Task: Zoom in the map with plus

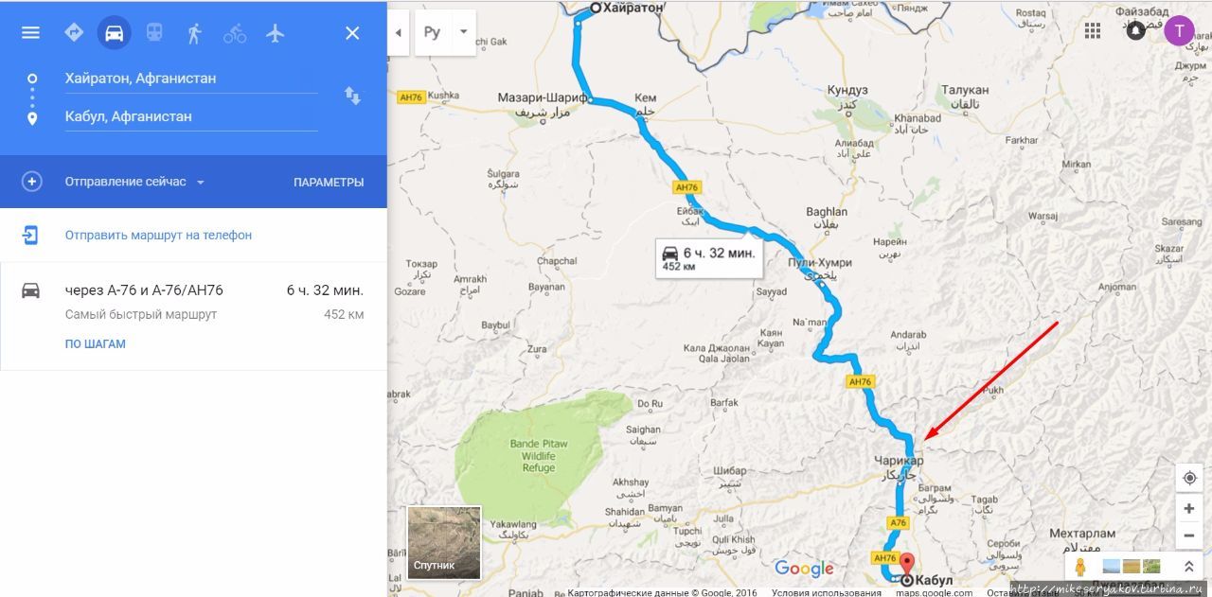Action: click(1189, 509)
